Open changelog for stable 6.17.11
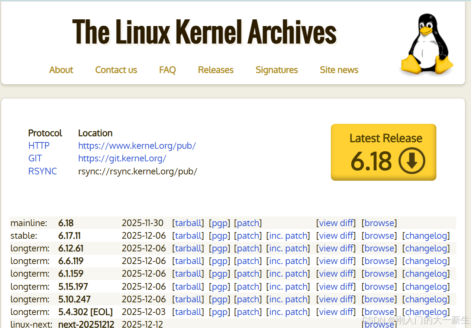This screenshot has height=328, width=471. tap(426, 236)
